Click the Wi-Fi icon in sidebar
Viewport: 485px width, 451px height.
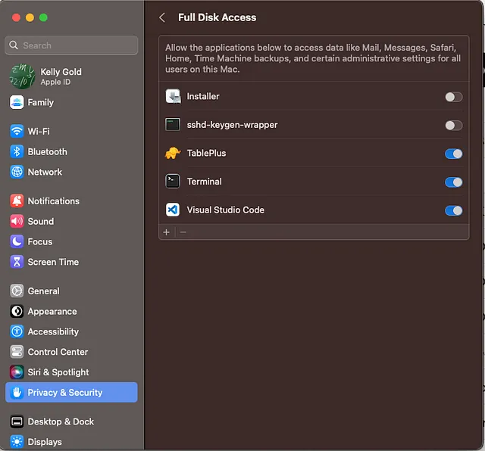[17, 131]
